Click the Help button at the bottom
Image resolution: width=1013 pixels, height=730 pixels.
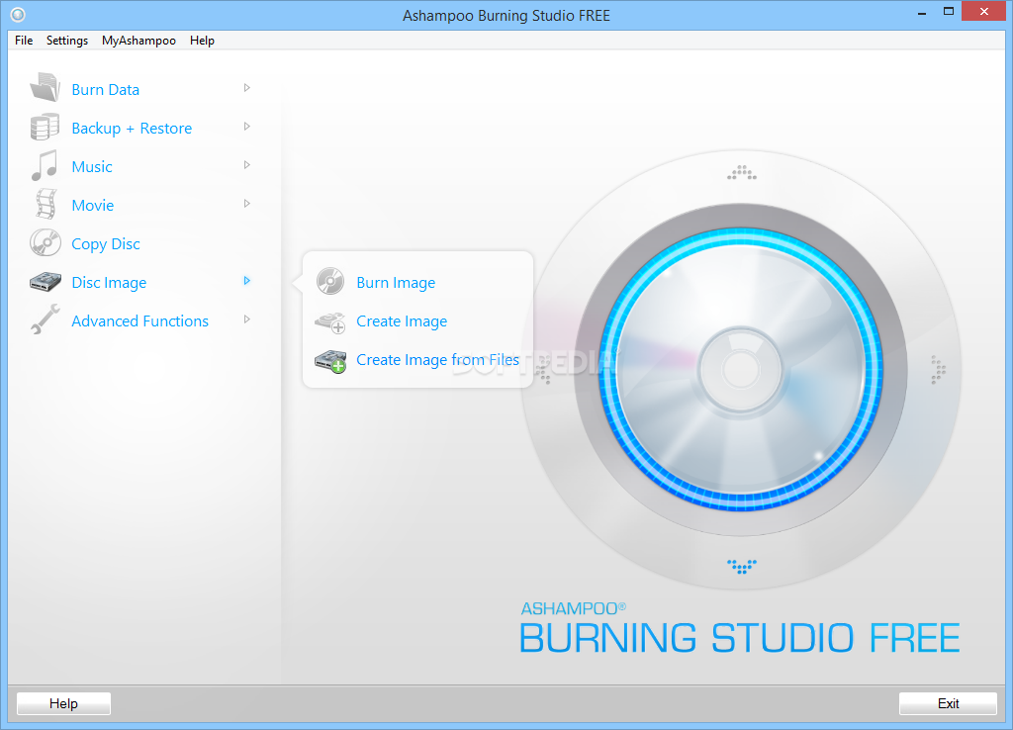point(63,703)
